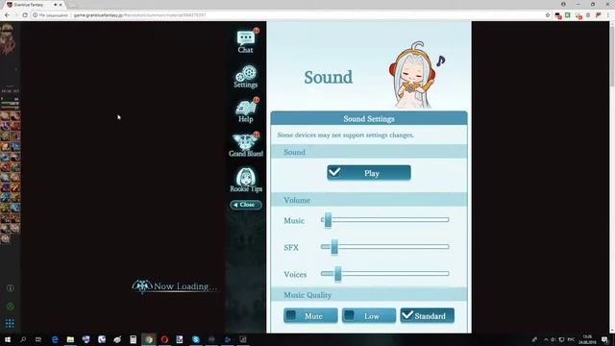Open the system volume tray icon
The width and height of the screenshot is (615, 346).
[x=553, y=339]
